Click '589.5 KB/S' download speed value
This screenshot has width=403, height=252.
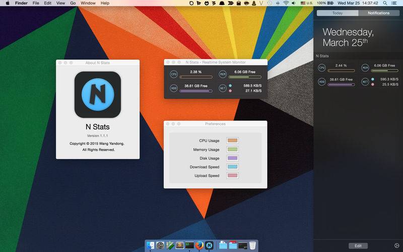[252, 85]
